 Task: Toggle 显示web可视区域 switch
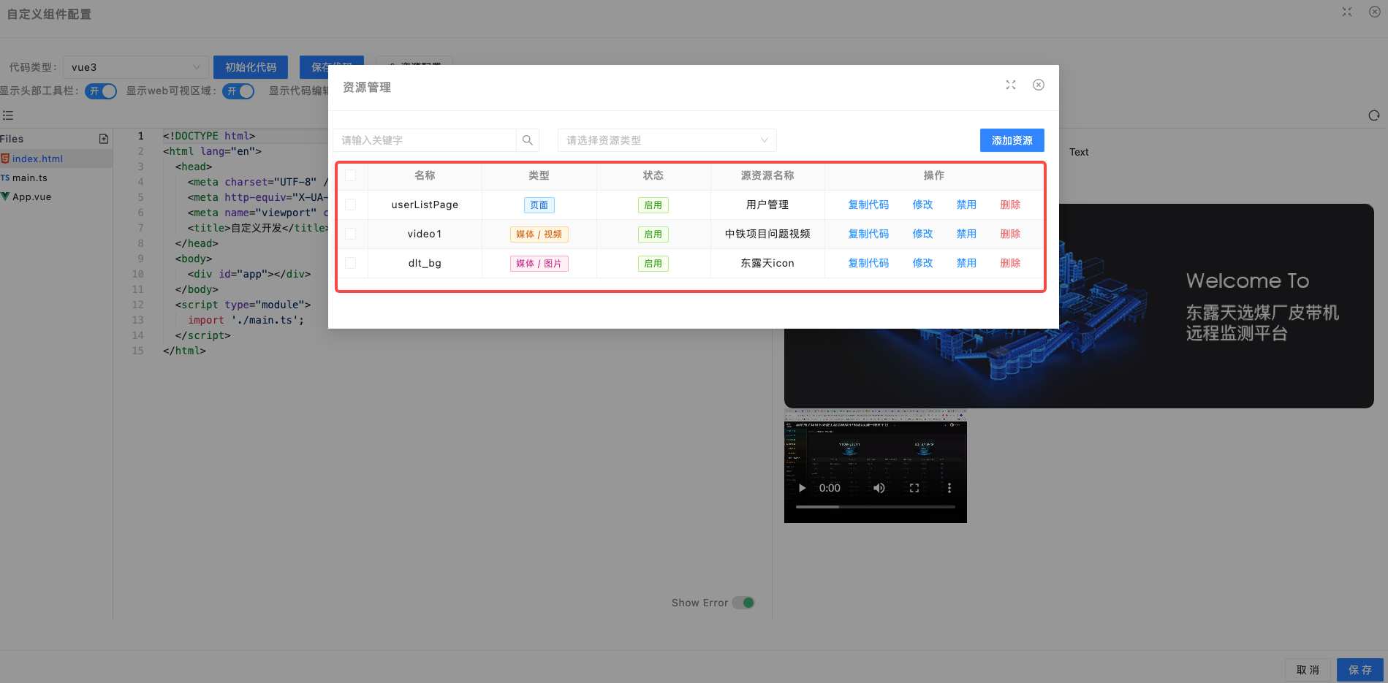click(238, 91)
